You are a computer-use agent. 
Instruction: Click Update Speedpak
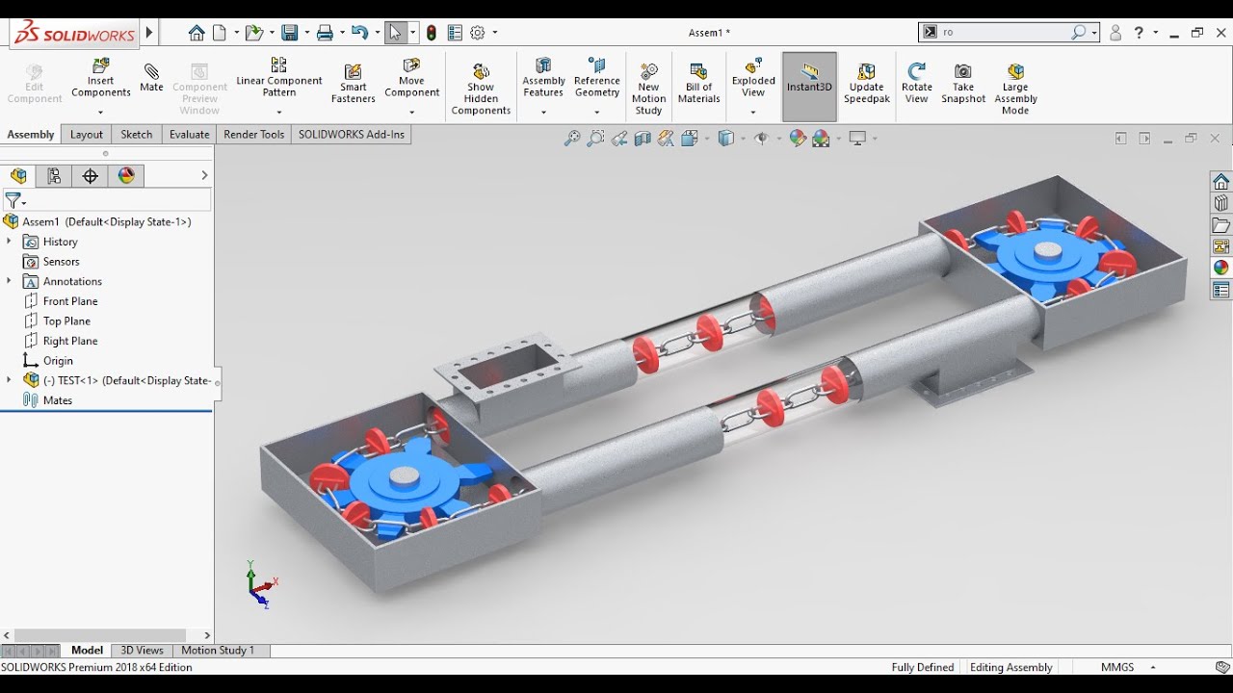866,84
